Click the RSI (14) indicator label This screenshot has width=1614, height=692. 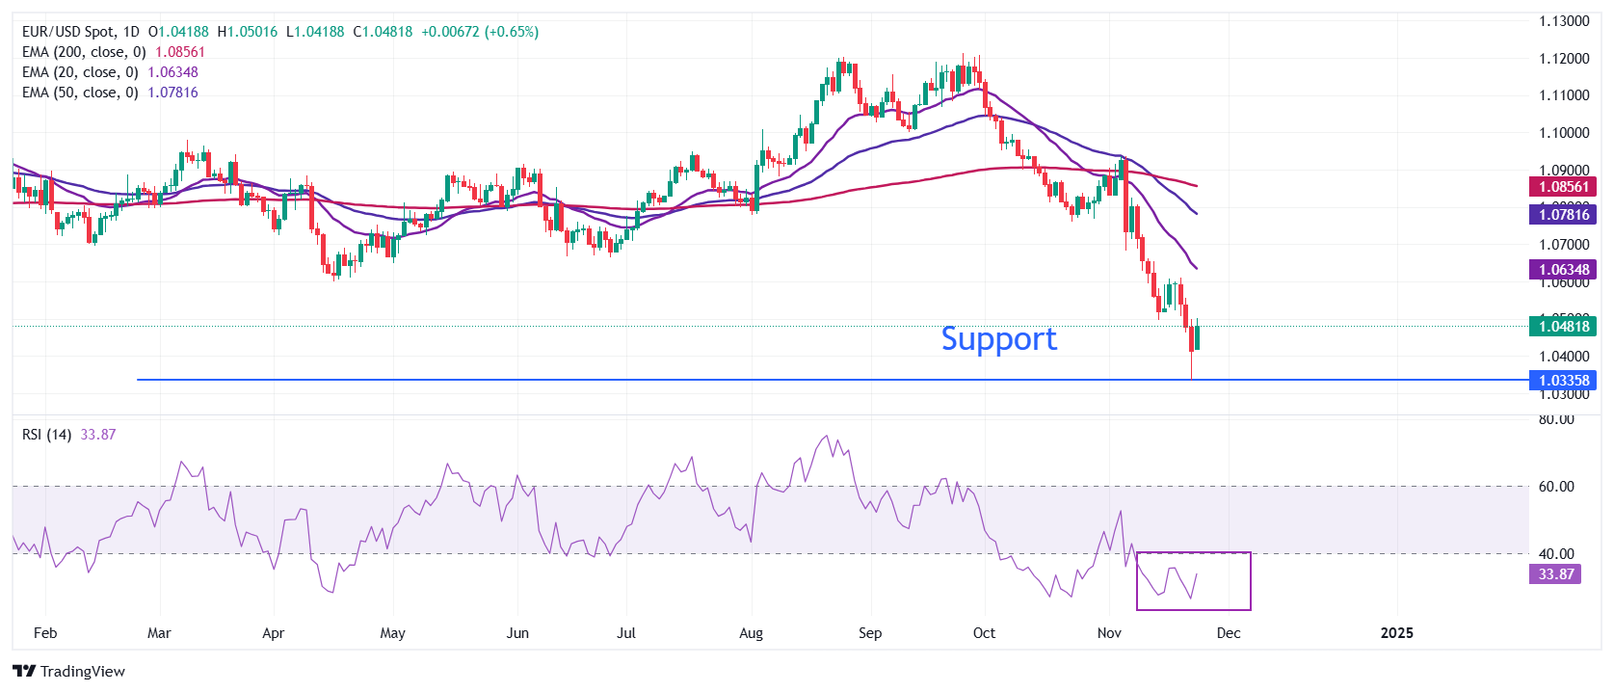coord(46,435)
